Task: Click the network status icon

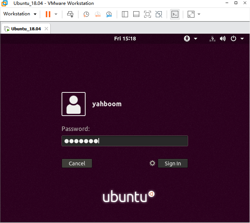Action: click(212, 39)
